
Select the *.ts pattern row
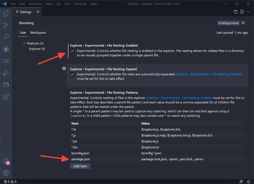click(x=157, y=129)
